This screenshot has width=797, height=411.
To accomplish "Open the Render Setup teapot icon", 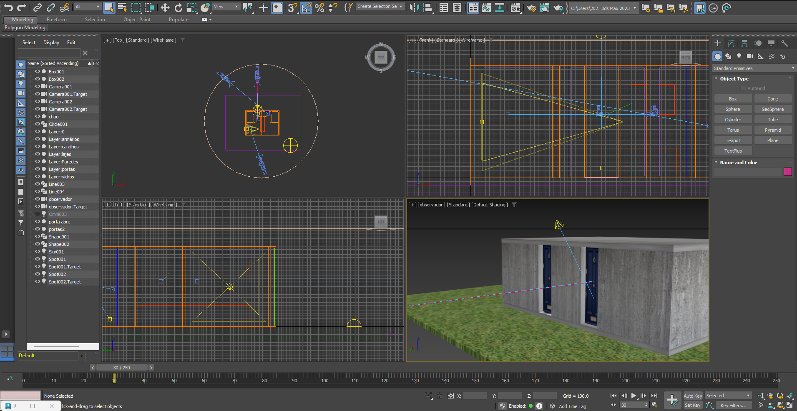I will click(531, 8).
